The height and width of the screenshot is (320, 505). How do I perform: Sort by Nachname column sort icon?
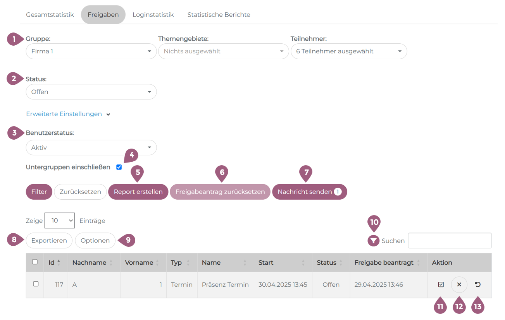pyautogui.click(x=111, y=263)
